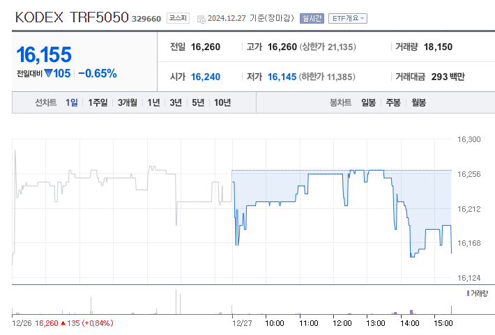Click the 16,300 y-axis label
This screenshot has width=495, height=335.
tap(469, 139)
